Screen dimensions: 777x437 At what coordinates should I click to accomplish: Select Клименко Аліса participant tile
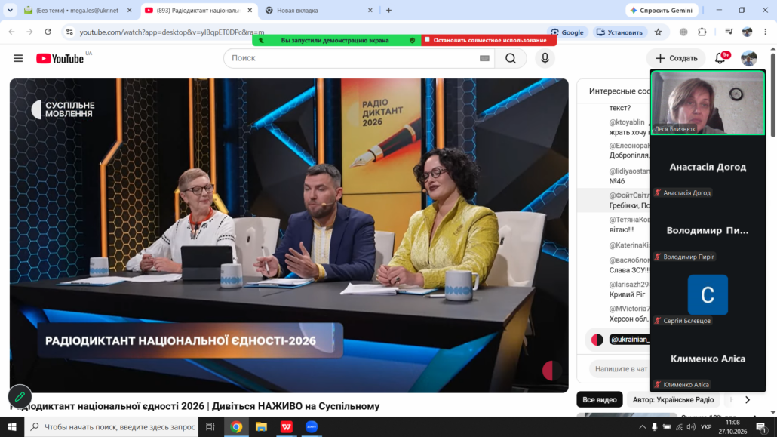point(708,359)
